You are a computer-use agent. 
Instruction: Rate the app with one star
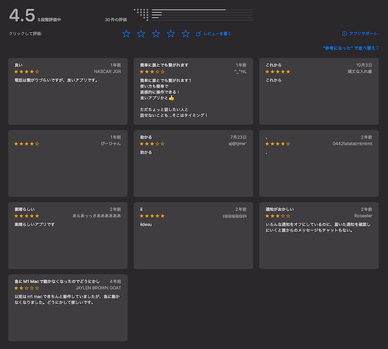pos(126,33)
